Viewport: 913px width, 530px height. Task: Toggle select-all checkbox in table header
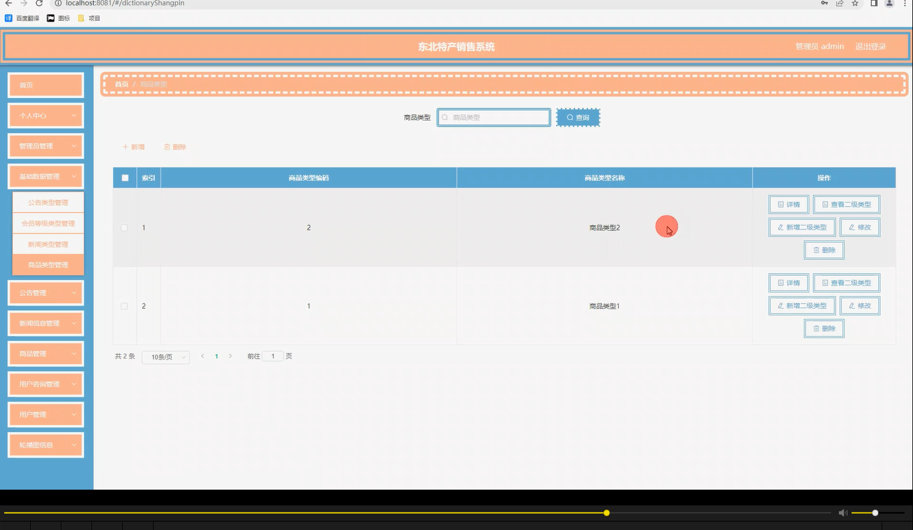pos(125,178)
